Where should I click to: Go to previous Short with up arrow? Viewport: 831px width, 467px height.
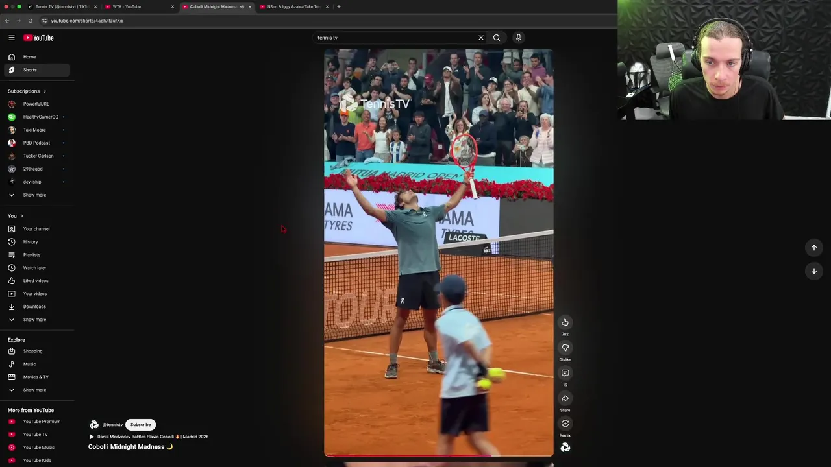pos(813,248)
